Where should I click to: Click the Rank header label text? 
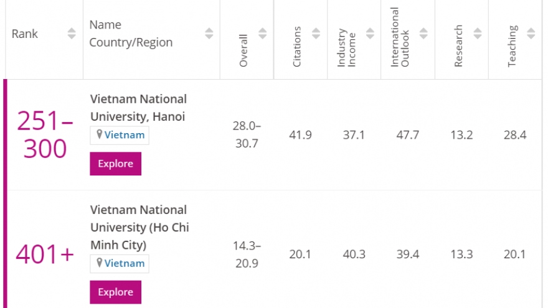click(x=24, y=34)
